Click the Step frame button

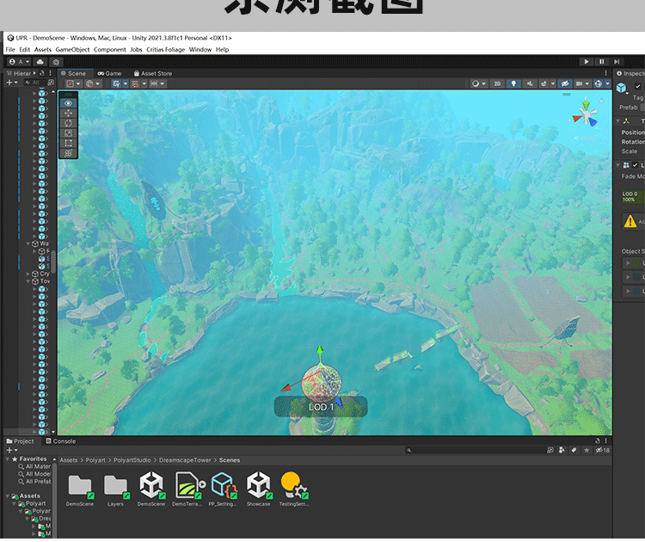(617, 62)
